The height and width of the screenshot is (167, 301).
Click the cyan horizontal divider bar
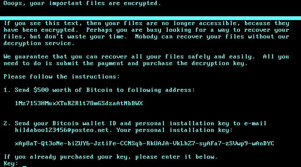(x=150, y=18)
